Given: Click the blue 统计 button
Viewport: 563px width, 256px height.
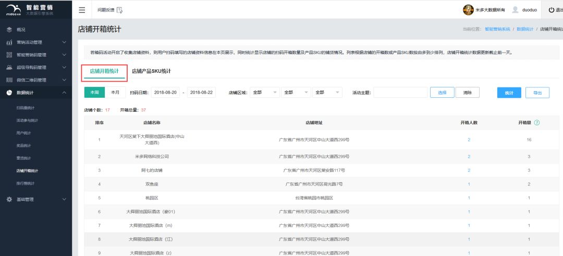Looking at the screenshot, I should click(x=509, y=93).
